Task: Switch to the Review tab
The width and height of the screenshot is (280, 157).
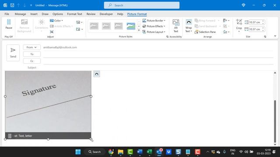Action: [x=91, y=14]
